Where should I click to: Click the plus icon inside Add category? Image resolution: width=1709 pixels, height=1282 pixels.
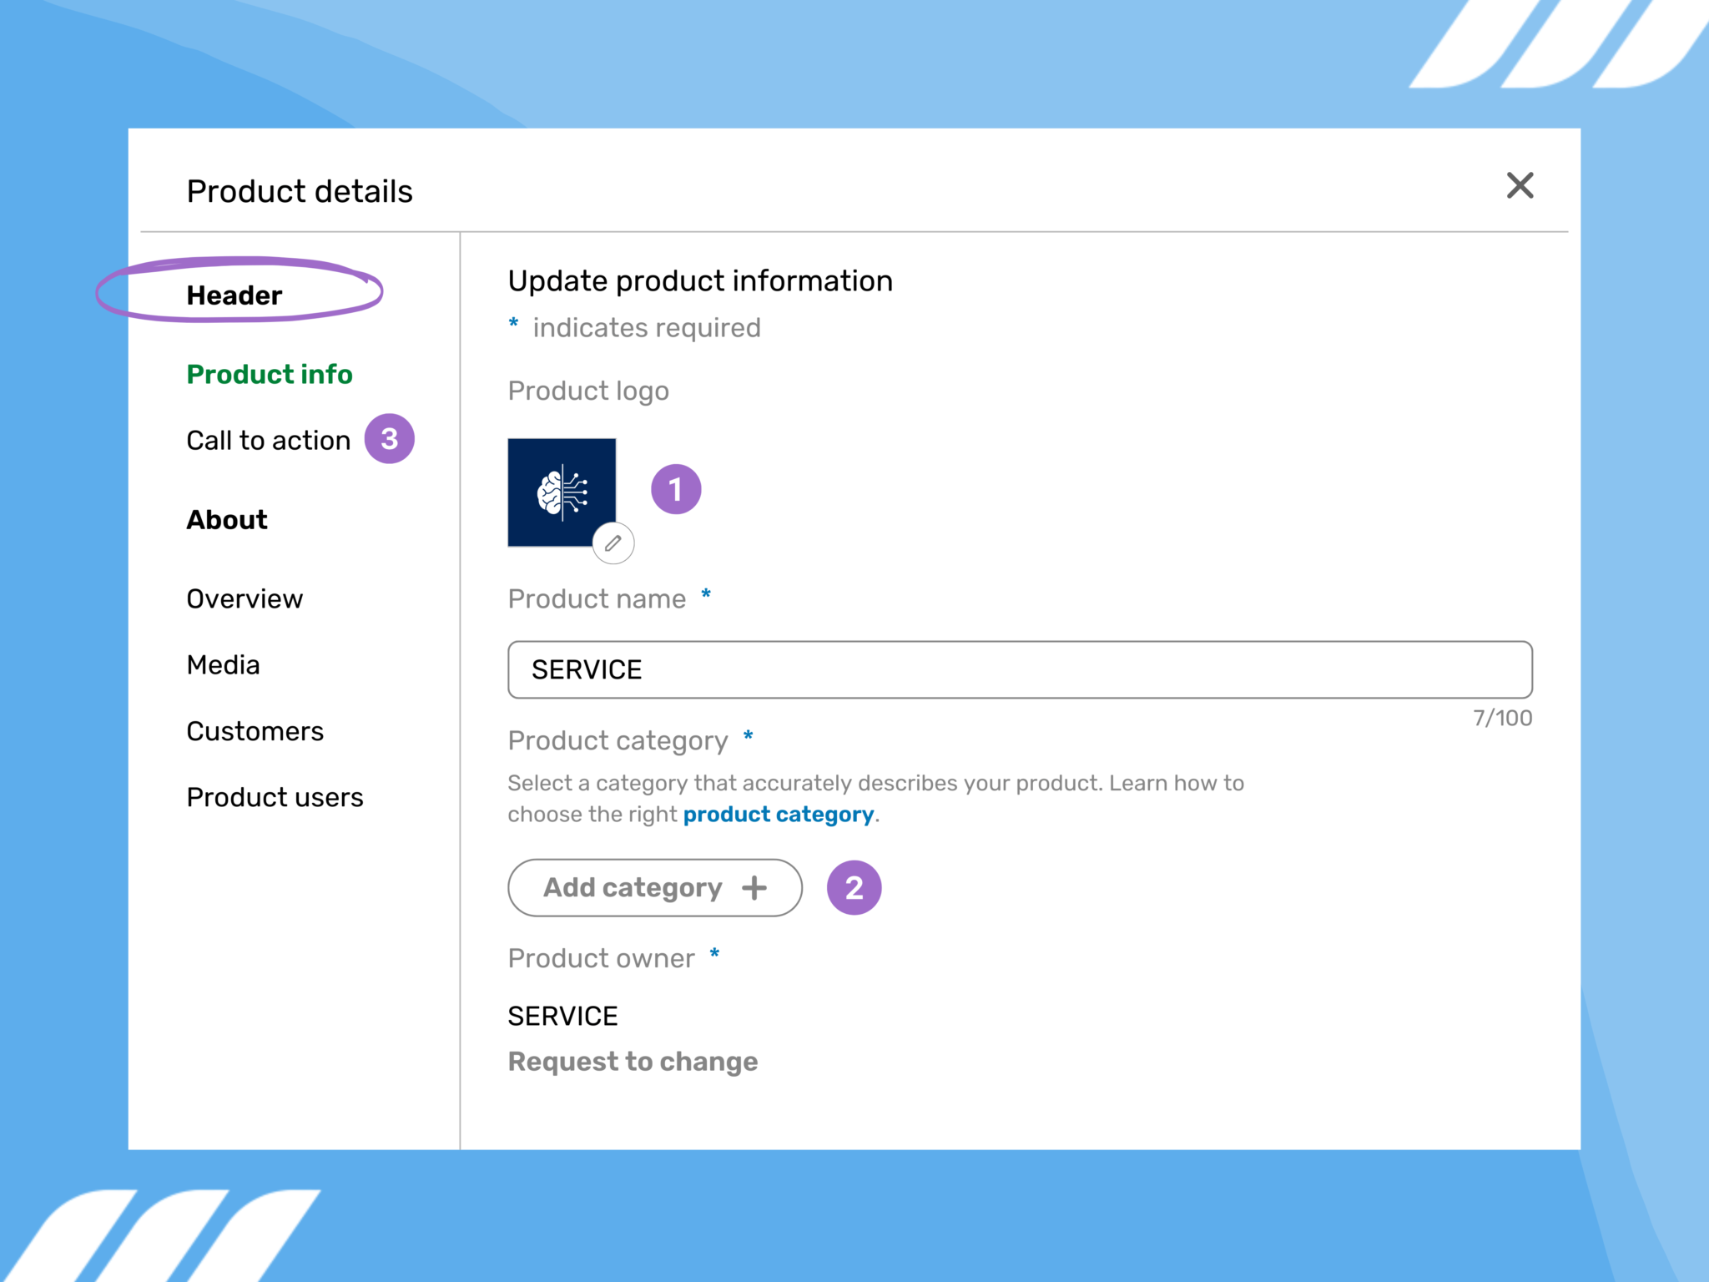754,887
